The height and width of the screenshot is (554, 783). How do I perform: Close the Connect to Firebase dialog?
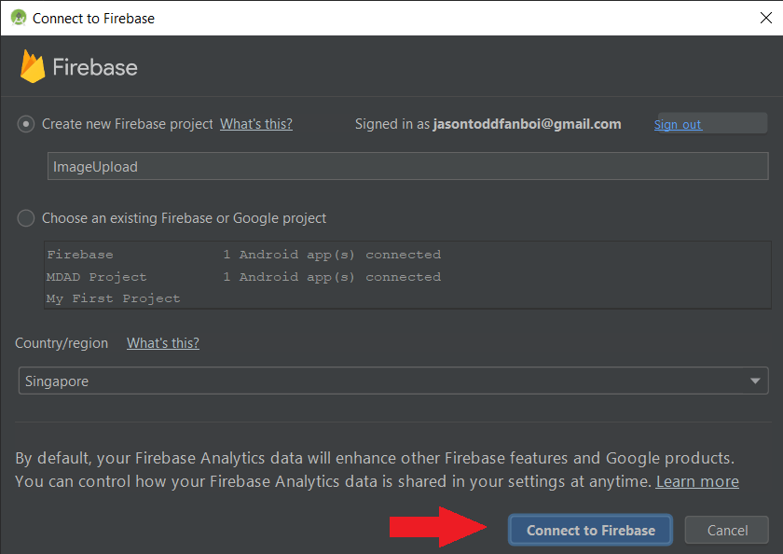(765, 18)
